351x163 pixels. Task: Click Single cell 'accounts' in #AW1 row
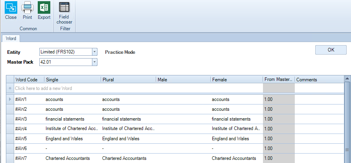coord(73,99)
